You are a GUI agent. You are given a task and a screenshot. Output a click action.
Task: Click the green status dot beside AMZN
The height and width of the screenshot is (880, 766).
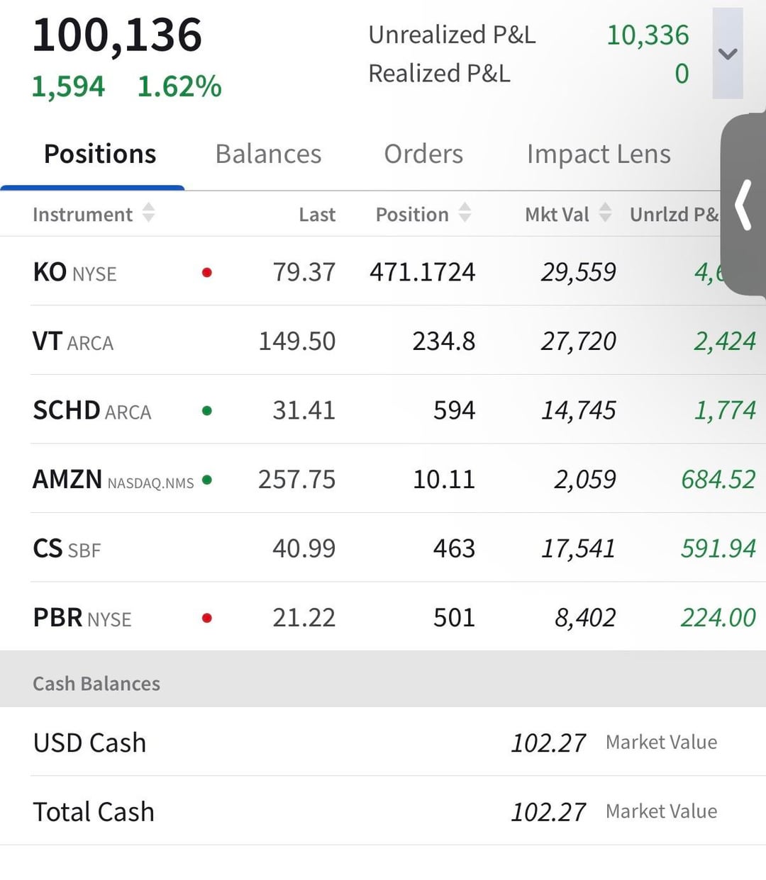click(x=207, y=480)
